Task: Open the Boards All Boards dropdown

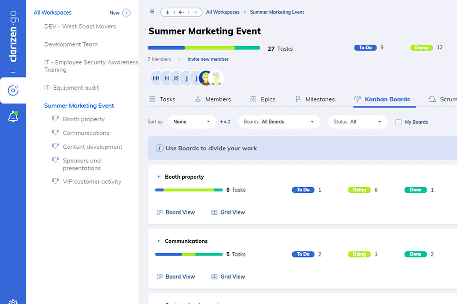Action: (x=278, y=122)
